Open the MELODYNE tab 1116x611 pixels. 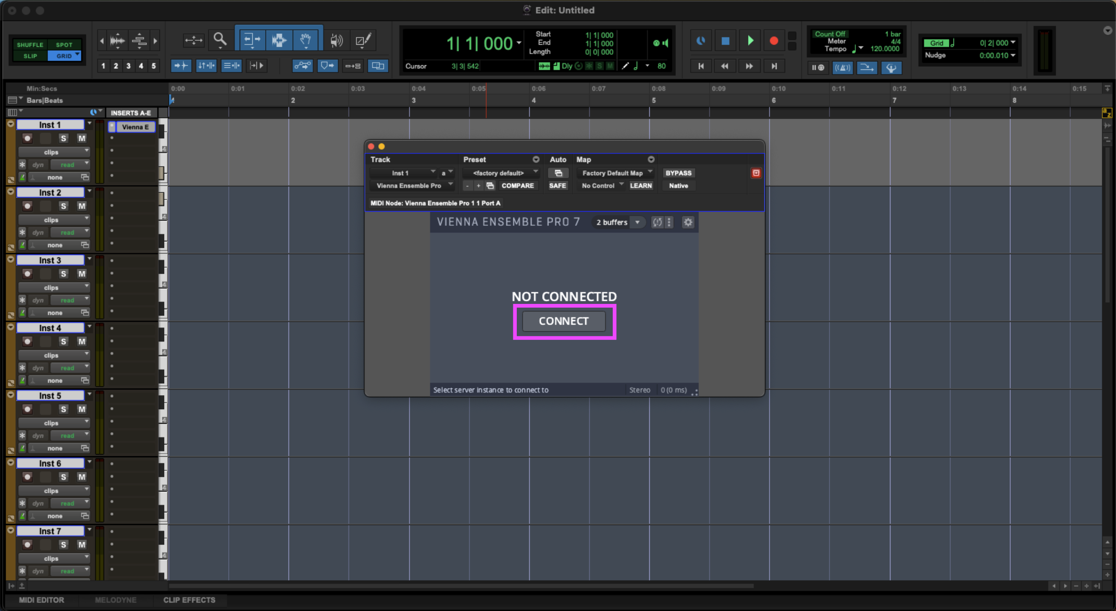click(116, 600)
